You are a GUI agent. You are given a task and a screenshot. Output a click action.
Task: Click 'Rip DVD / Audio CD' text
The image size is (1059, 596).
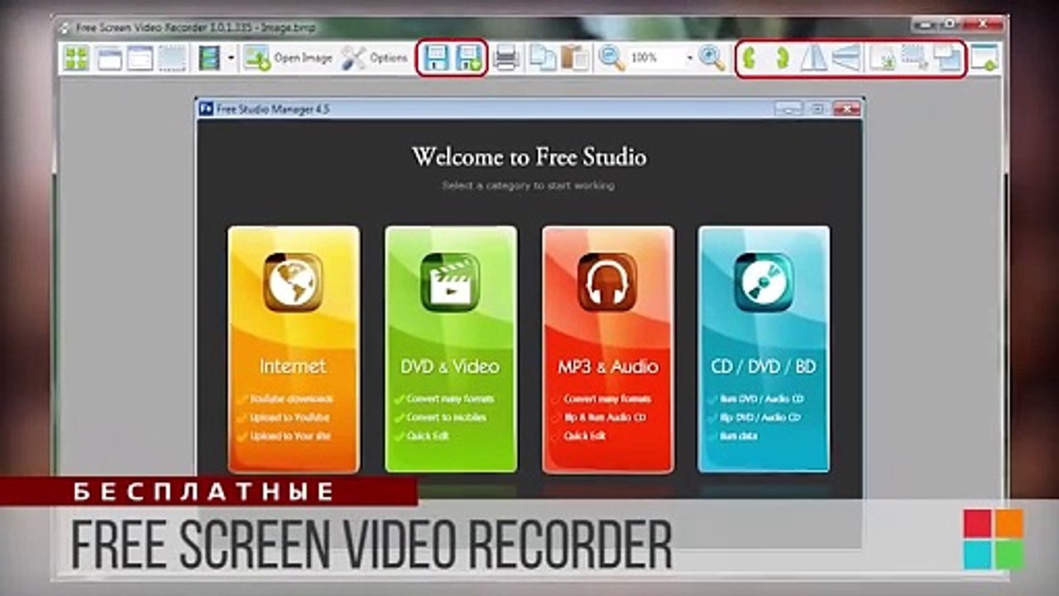pos(760,417)
